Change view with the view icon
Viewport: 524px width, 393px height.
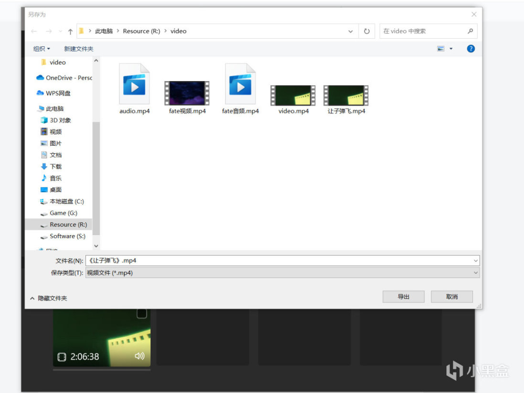tap(441, 49)
